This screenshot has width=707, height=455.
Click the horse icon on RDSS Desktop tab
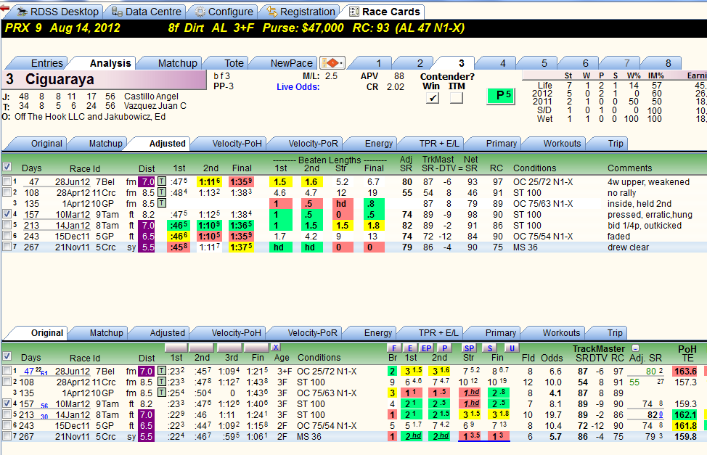coord(22,12)
